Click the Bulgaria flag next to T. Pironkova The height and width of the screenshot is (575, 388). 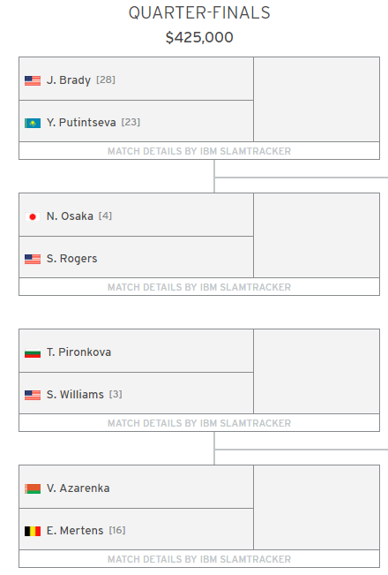point(33,352)
